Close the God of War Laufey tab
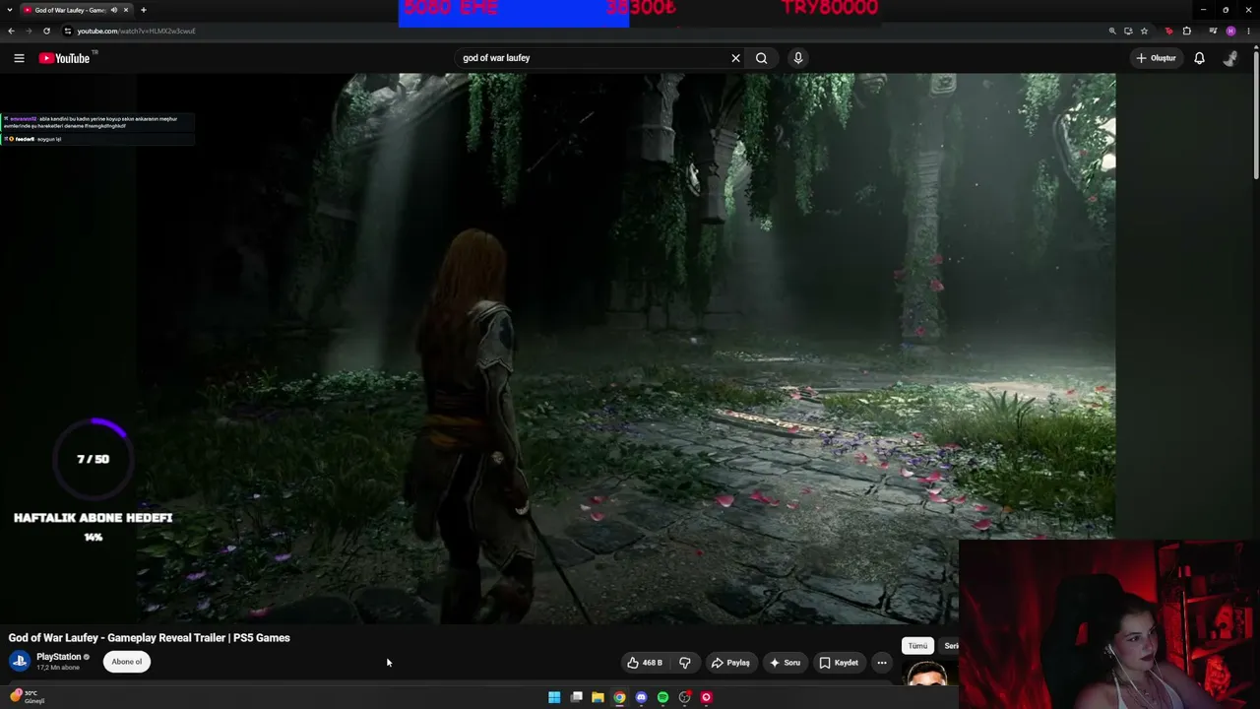This screenshot has width=1260, height=709. pos(126,10)
